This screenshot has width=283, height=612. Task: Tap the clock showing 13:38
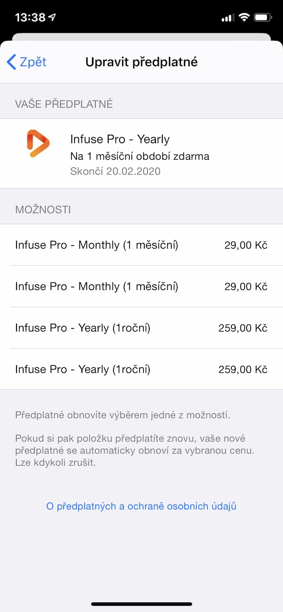pos(30,18)
